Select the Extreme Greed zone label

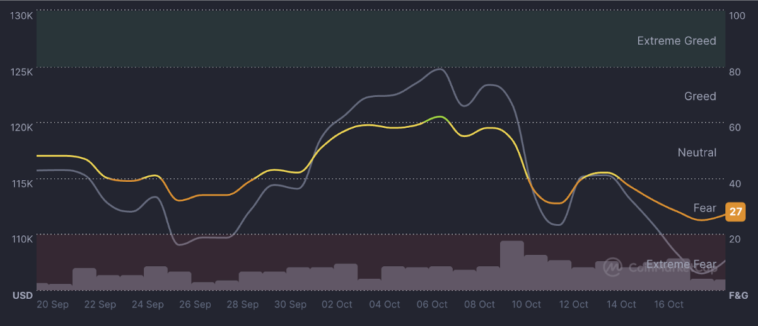[676, 41]
